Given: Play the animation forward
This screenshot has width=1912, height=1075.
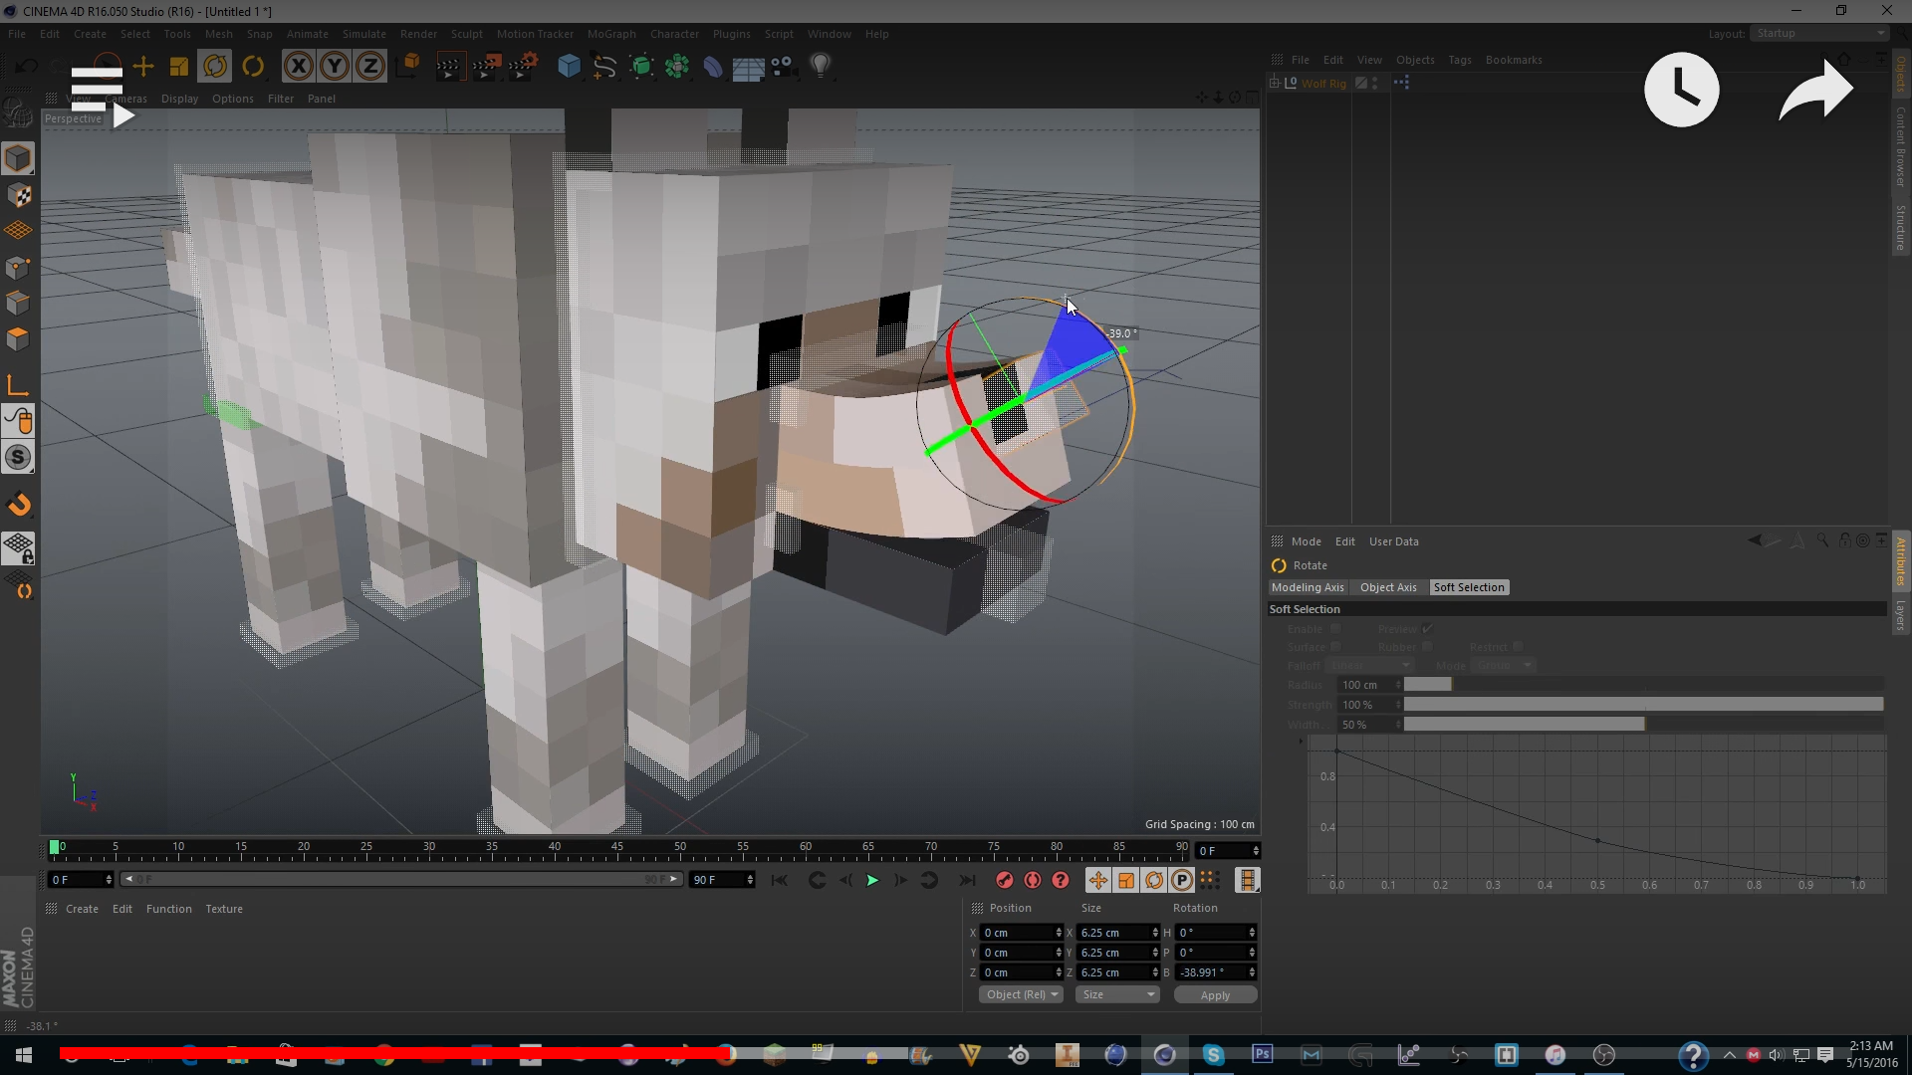Looking at the screenshot, I should (x=872, y=881).
